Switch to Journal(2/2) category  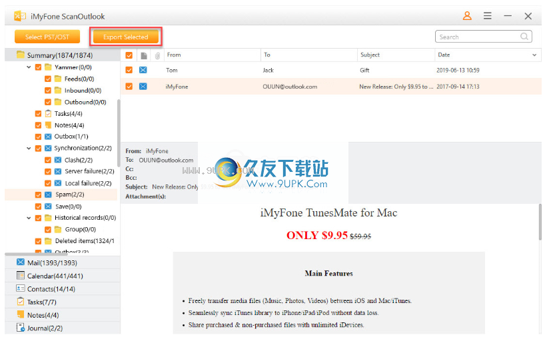click(63, 328)
